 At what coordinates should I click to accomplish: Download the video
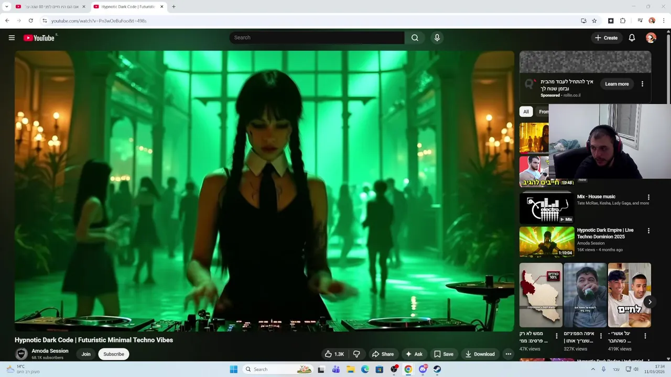480,354
